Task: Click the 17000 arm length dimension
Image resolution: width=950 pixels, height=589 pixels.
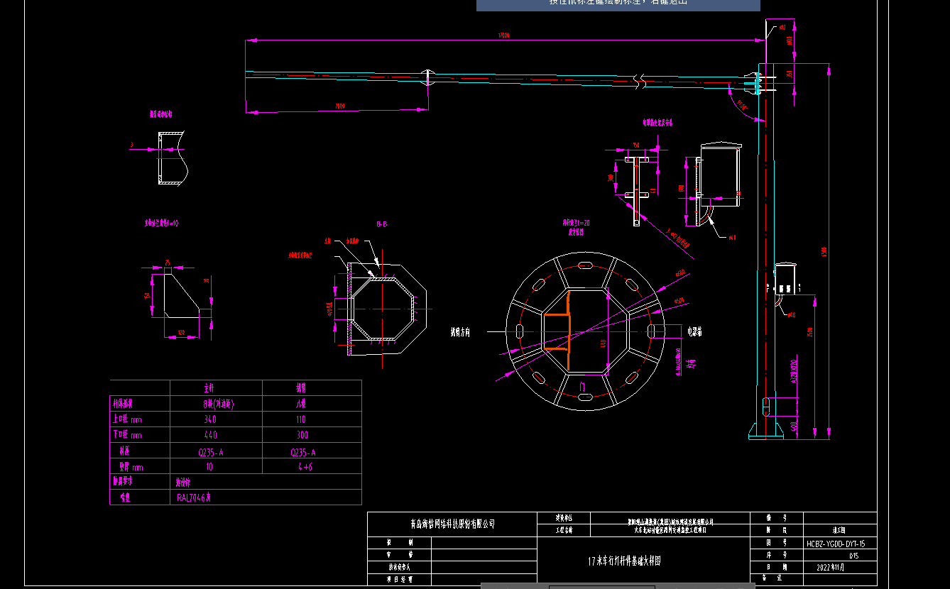Action: pos(504,35)
